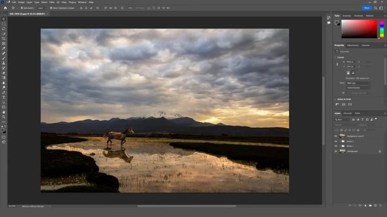Screen dimensions: 387x217
Task: Click the new adjustment layer icon
Action: (365, 206)
